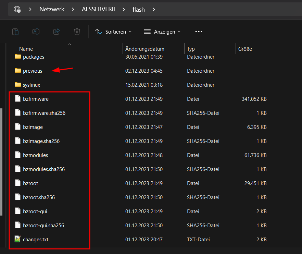Select the bzfirmware.sha256 file

point(44,113)
